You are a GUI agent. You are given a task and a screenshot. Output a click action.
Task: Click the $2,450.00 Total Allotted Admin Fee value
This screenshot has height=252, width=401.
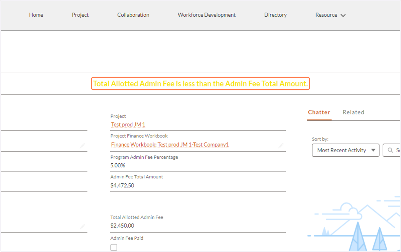[x=122, y=226]
